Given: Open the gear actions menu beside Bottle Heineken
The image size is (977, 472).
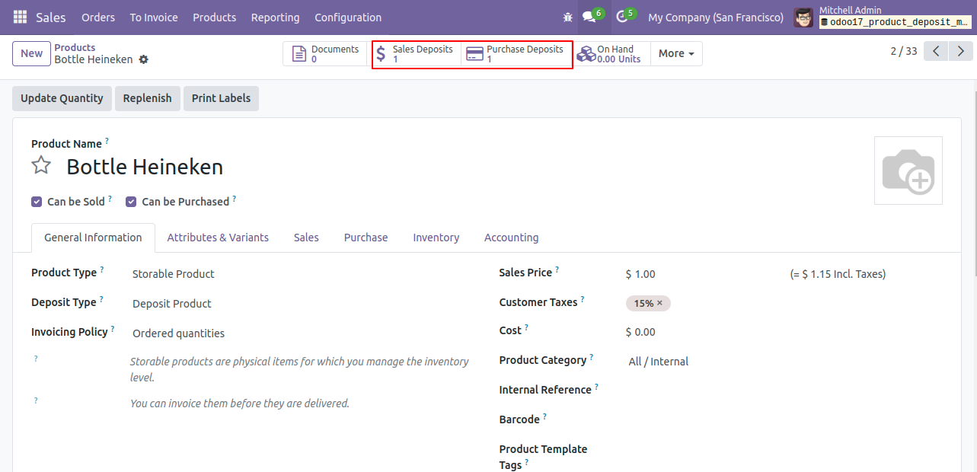Looking at the screenshot, I should pos(144,59).
